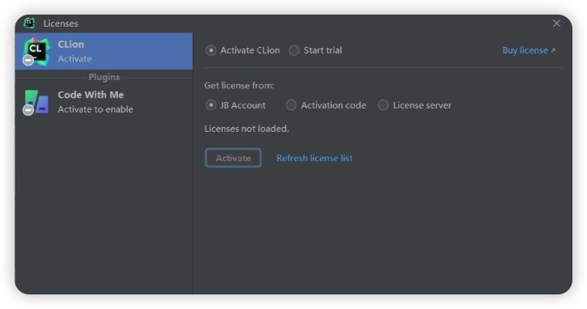This screenshot has height=309, width=587.
Task: Click the gray minus badge on CLion icon
Action: tap(28, 60)
